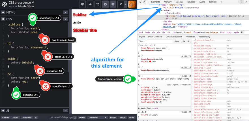Add new style rule plus icon
This screenshot has height=121, width=249.
click(x=188, y=41)
